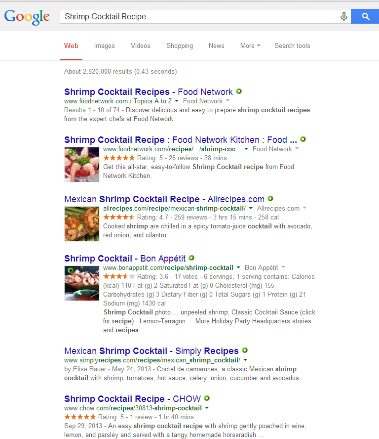Image resolution: width=379 pixels, height=439 pixels.
Task: Click the Food Network shrimp cocktail thumbnail
Action: pyautogui.click(x=81, y=165)
